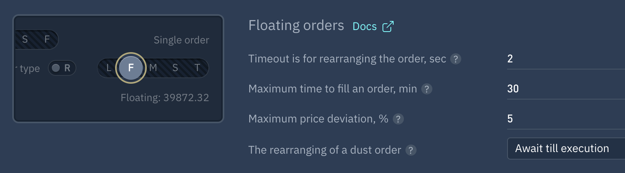Click help icon beside Maximum time to fill
The width and height of the screenshot is (625, 173).
point(426,89)
